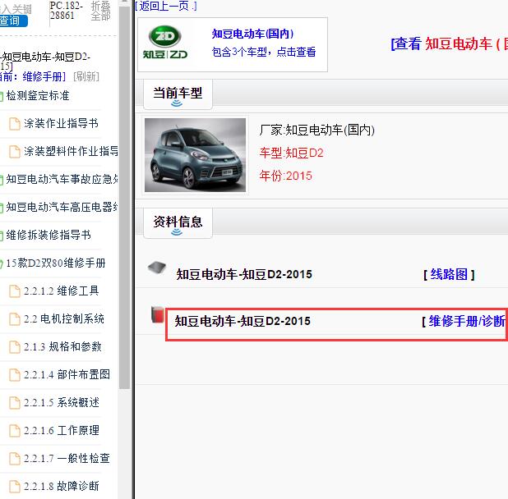The image size is (508, 499).
Task: Expand 知豆电动汽车事故应急 folder
Action: 62,179
